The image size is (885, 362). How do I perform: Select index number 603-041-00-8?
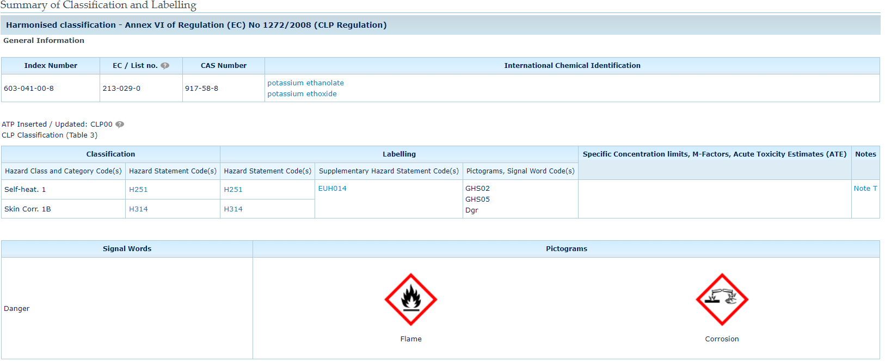coord(29,89)
